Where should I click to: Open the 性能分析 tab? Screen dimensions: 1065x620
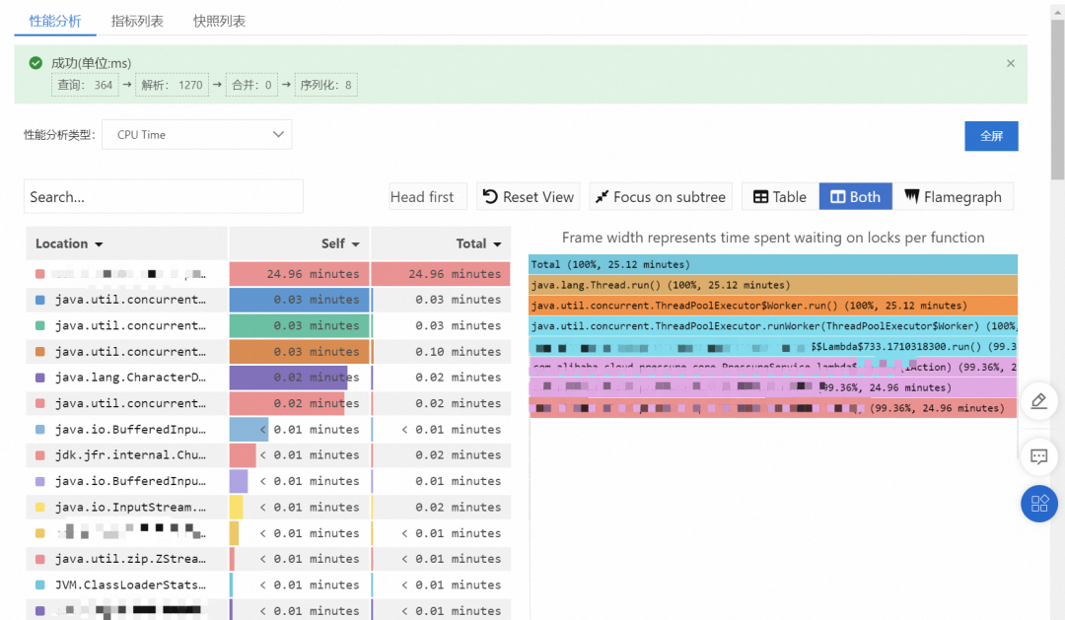tap(55, 21)
